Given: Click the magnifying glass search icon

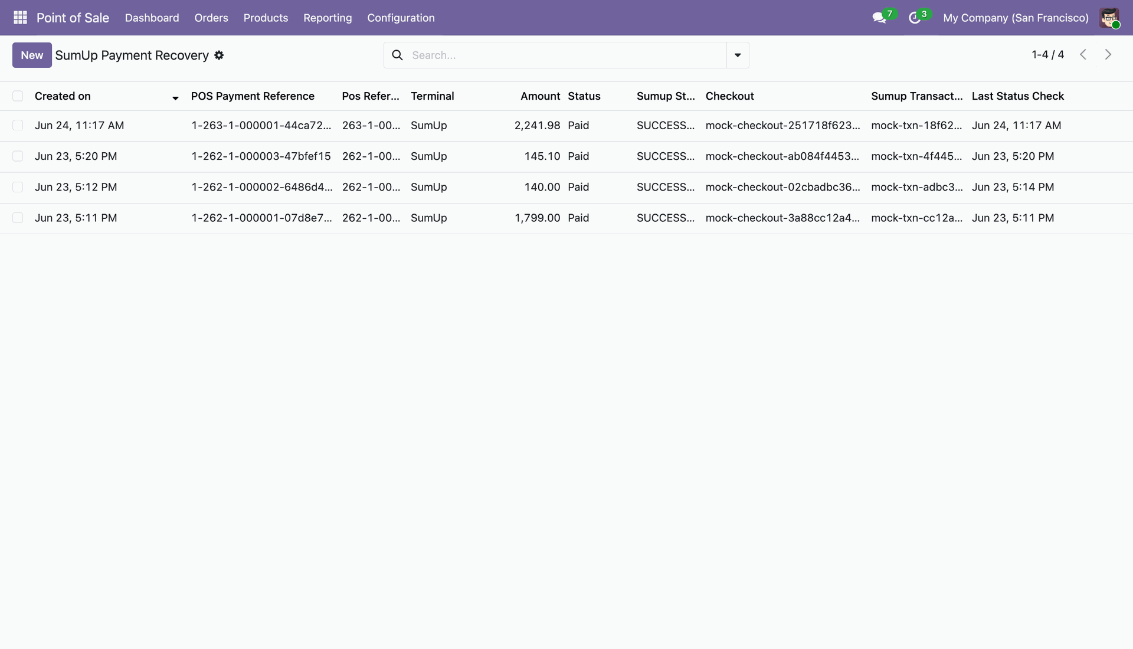Looking at the screenshot, I should click(398, 55).
